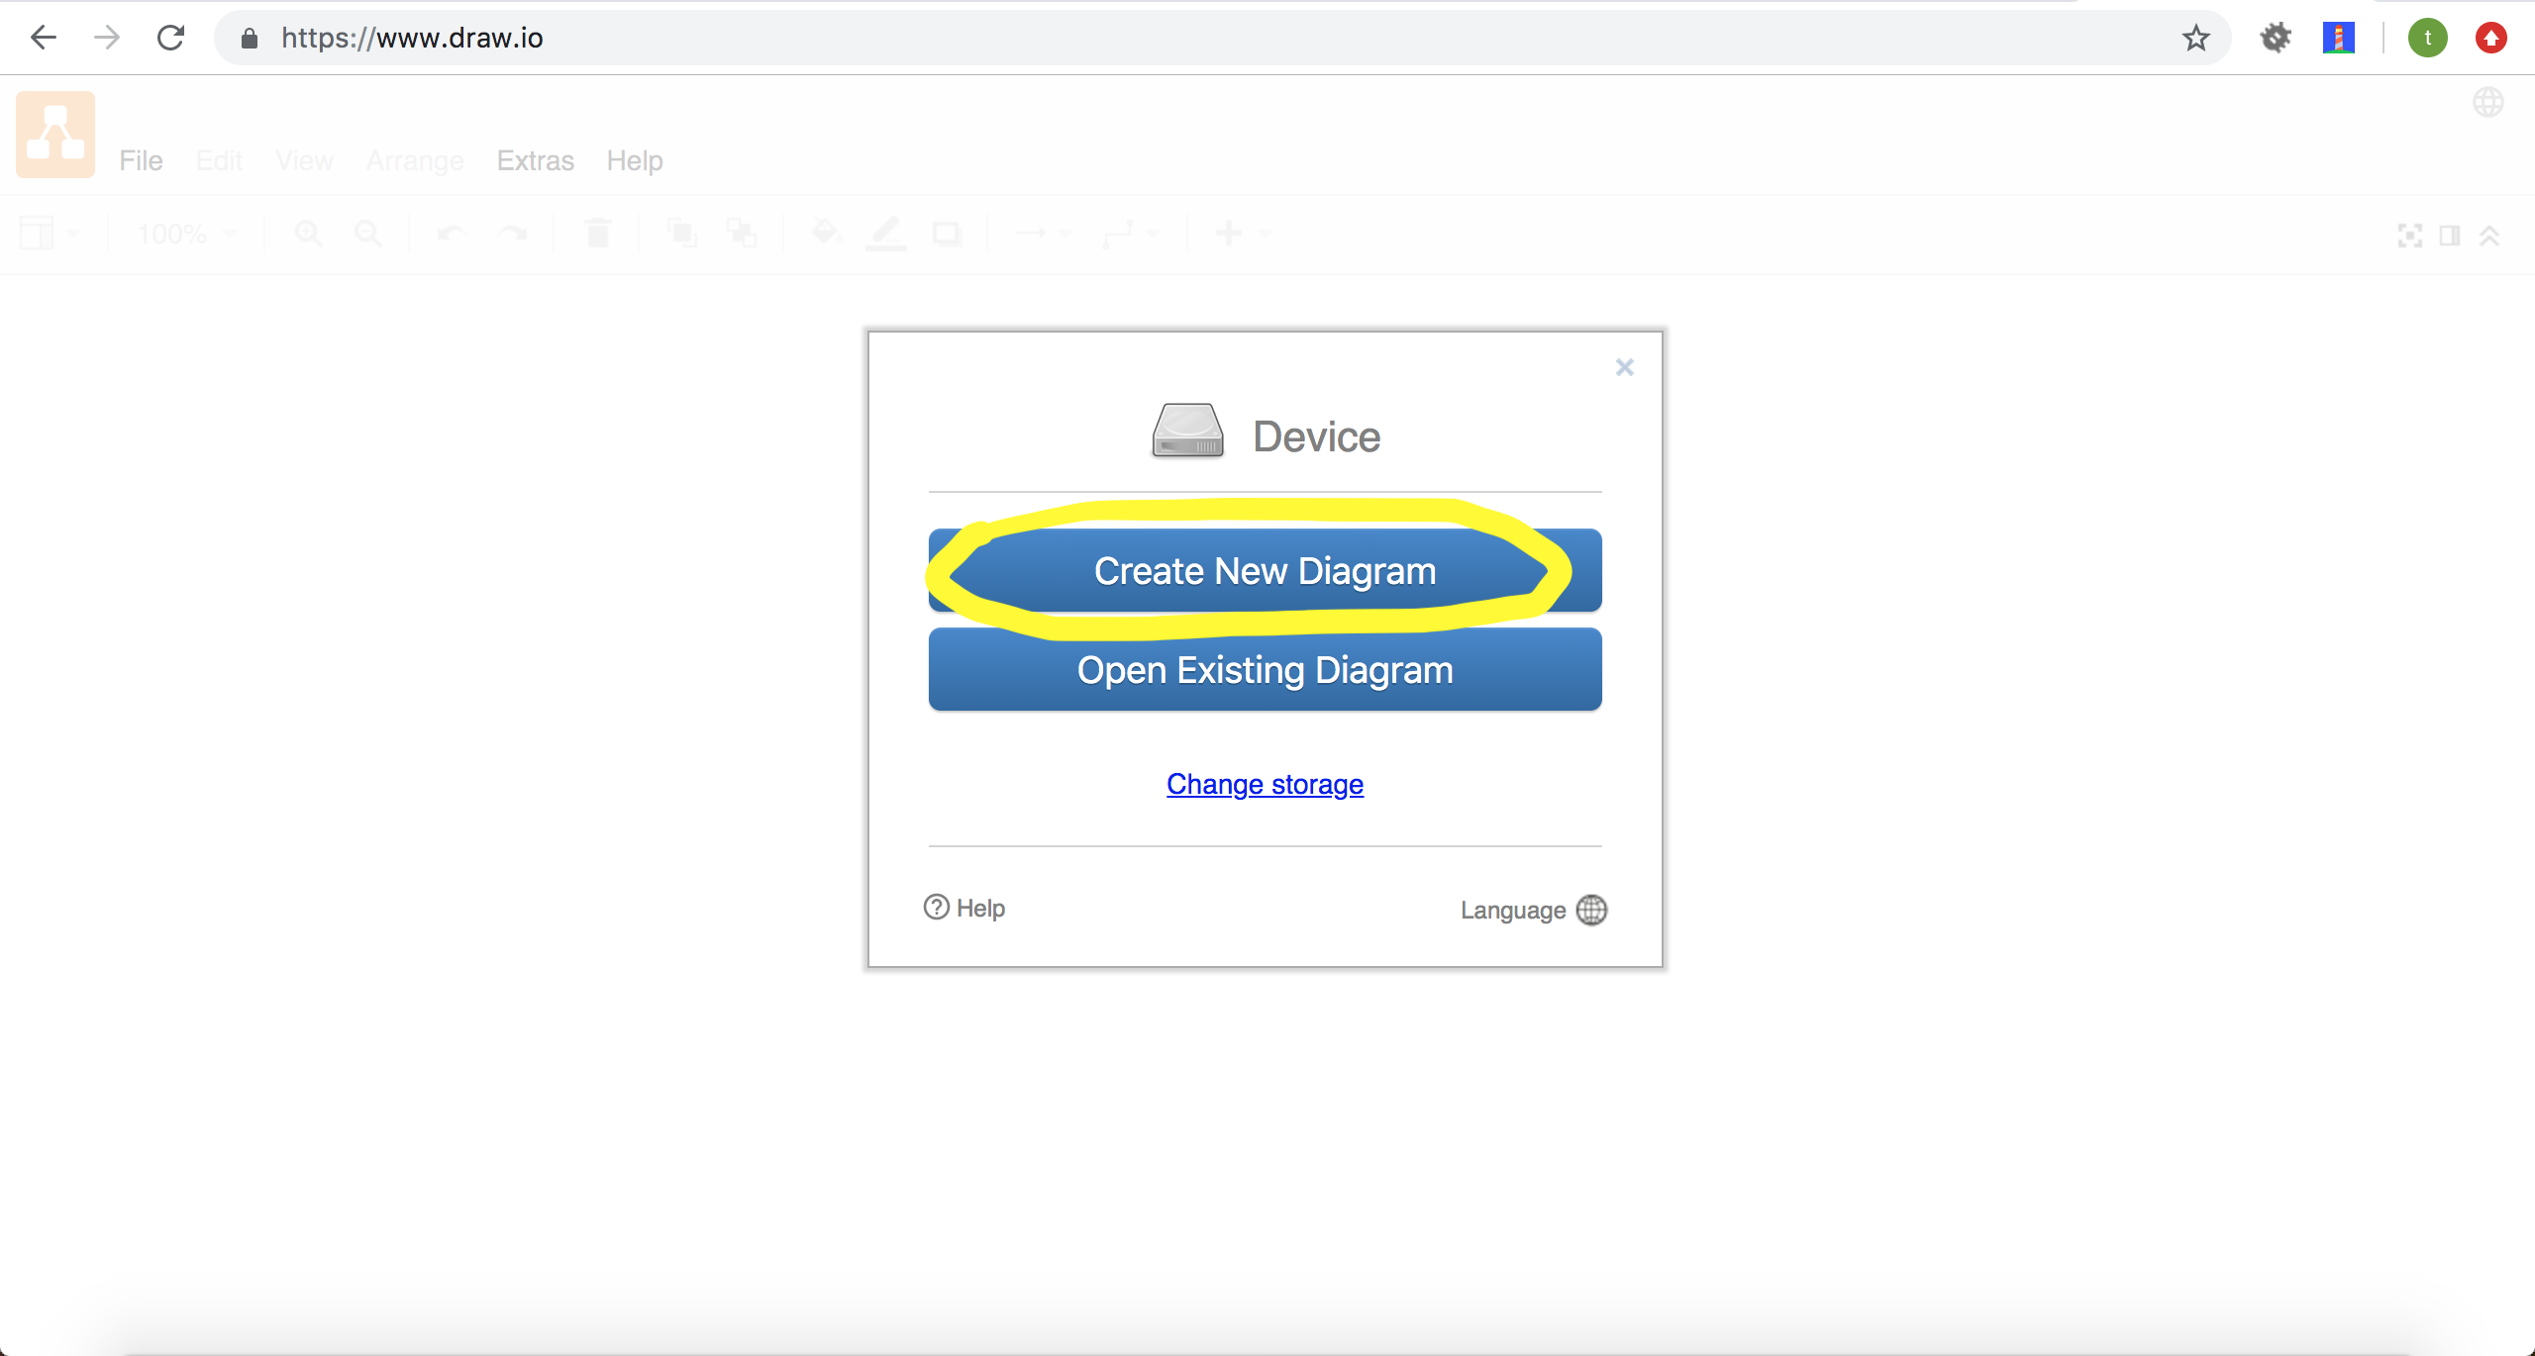Click the language globe icon top right

2487,102
